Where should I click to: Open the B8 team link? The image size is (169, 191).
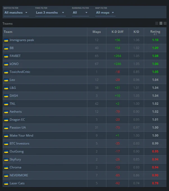[x=12, y=48]
